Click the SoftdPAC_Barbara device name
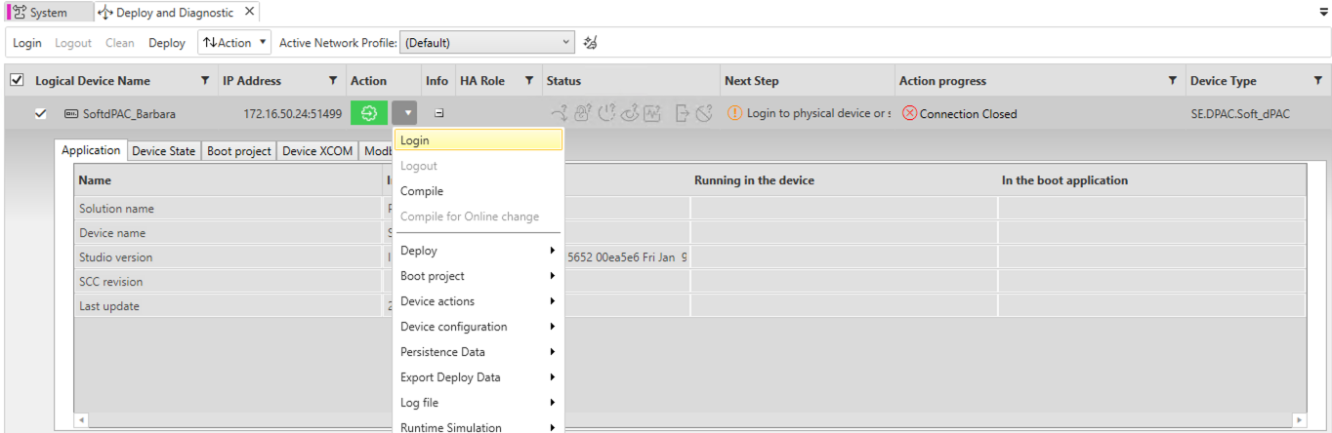This screenshot has width=1332, height=433. [130, 114]
